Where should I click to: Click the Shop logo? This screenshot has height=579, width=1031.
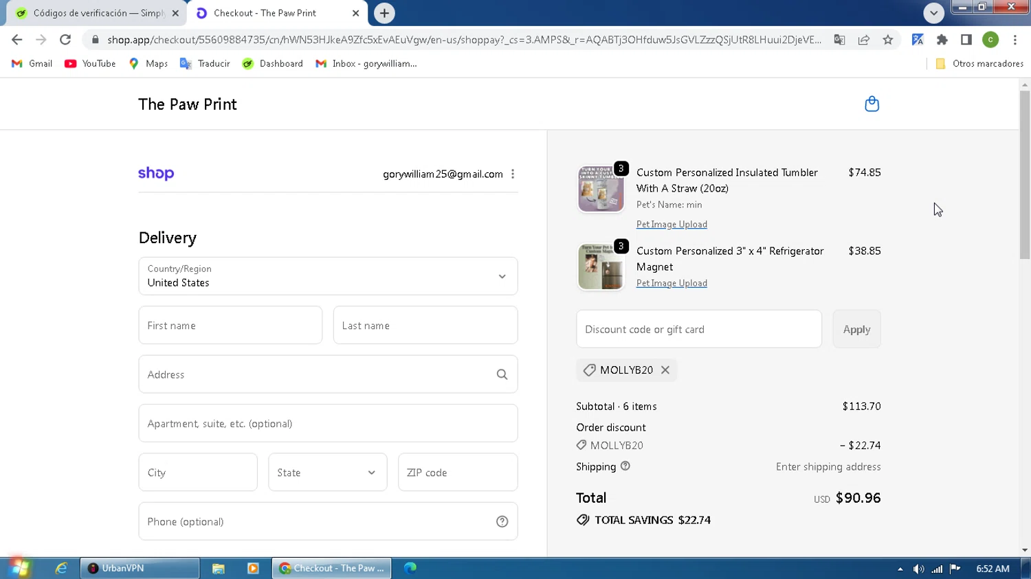pyautogui.click(x=156, y=174)
